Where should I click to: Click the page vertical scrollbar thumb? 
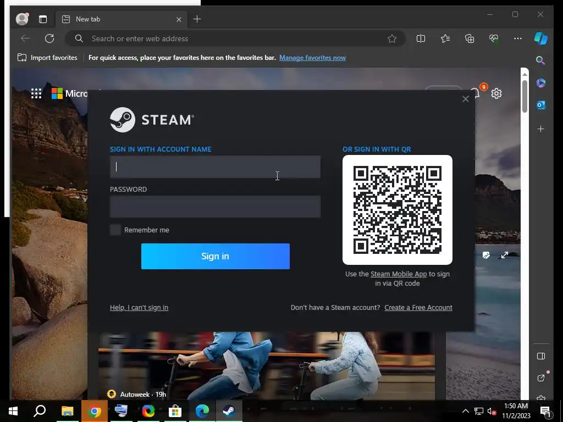coord(525,96)
